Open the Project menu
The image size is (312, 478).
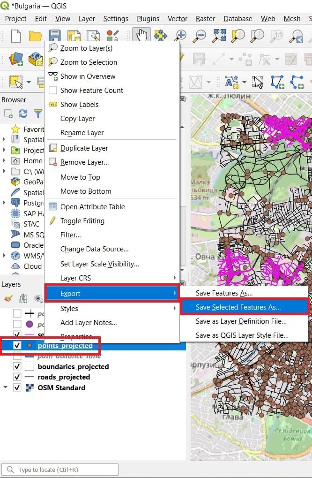coord(15,19)
